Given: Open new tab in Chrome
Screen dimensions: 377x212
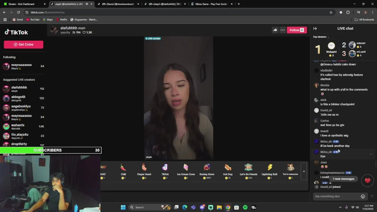Looking at the screenshot, I should [239, 4].
